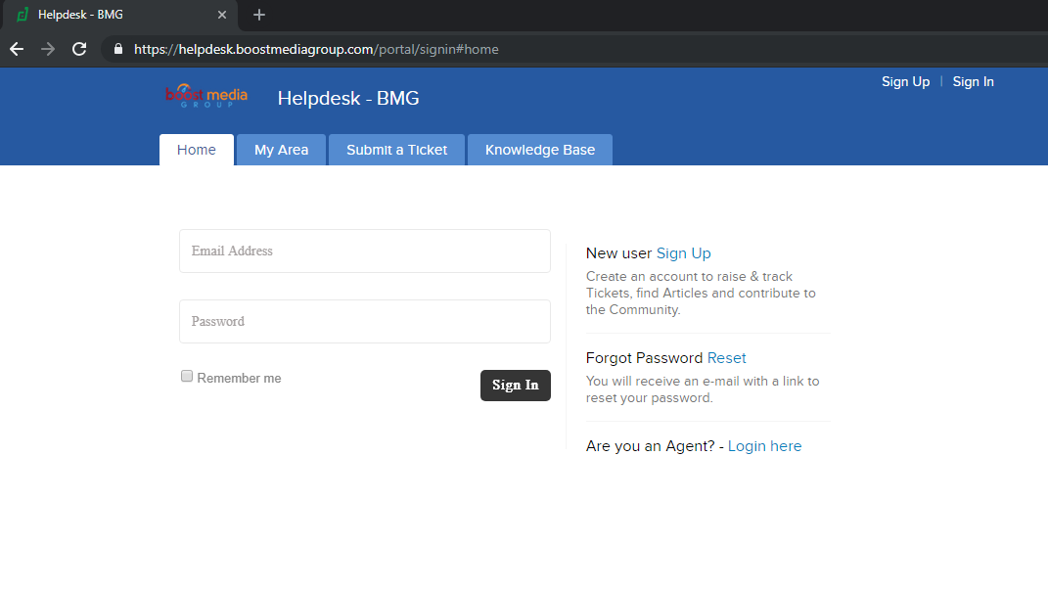Close the Helpdesk - BMG browser tab

pyautogui.click(x=222, y=15)
